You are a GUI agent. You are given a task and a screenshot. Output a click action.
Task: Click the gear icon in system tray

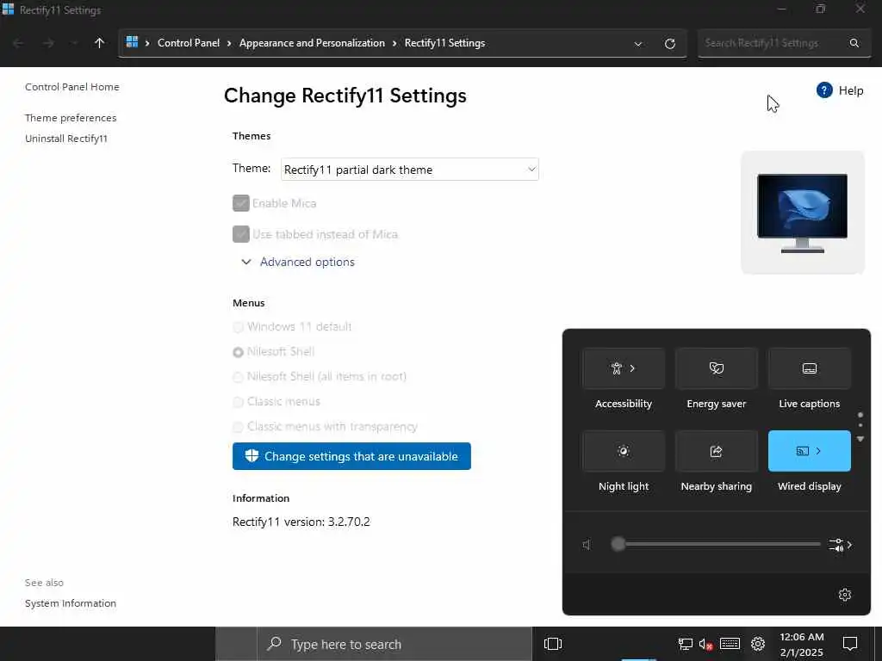(x=758, y=644)
